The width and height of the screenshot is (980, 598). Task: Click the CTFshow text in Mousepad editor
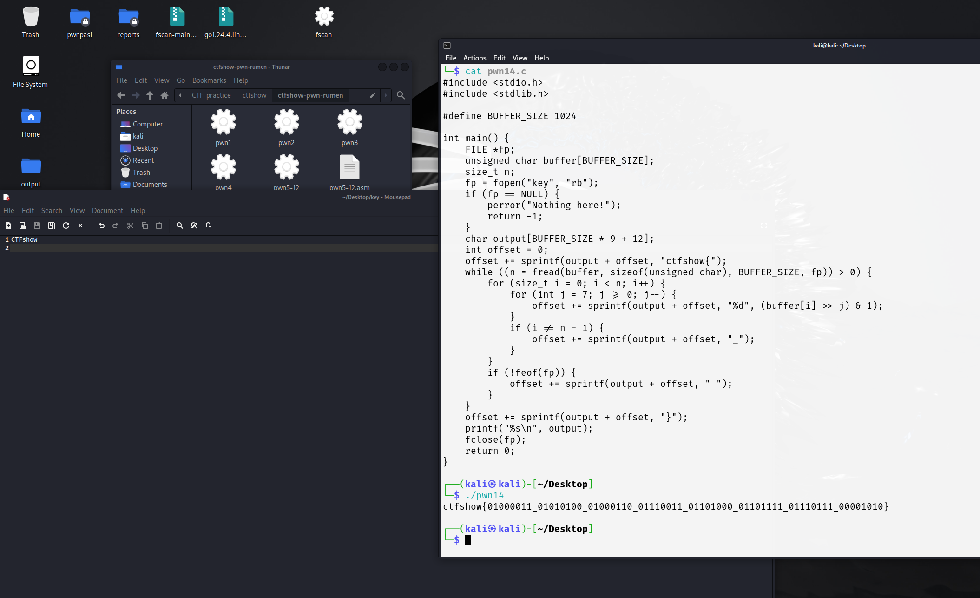[x=24, y=240]
